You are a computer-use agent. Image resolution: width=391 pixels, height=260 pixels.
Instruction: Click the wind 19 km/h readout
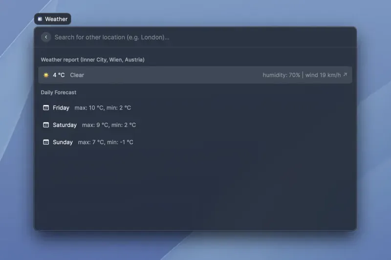pyautogui.click(x=322, y=75)
